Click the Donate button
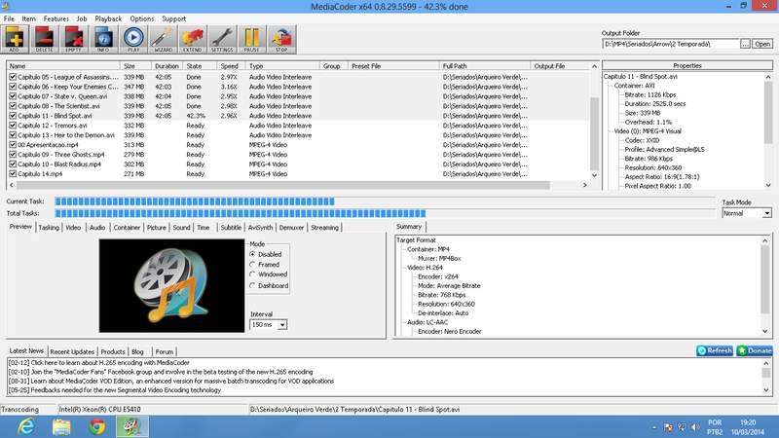Screen dimensions: 779x438 coord(754,350)
